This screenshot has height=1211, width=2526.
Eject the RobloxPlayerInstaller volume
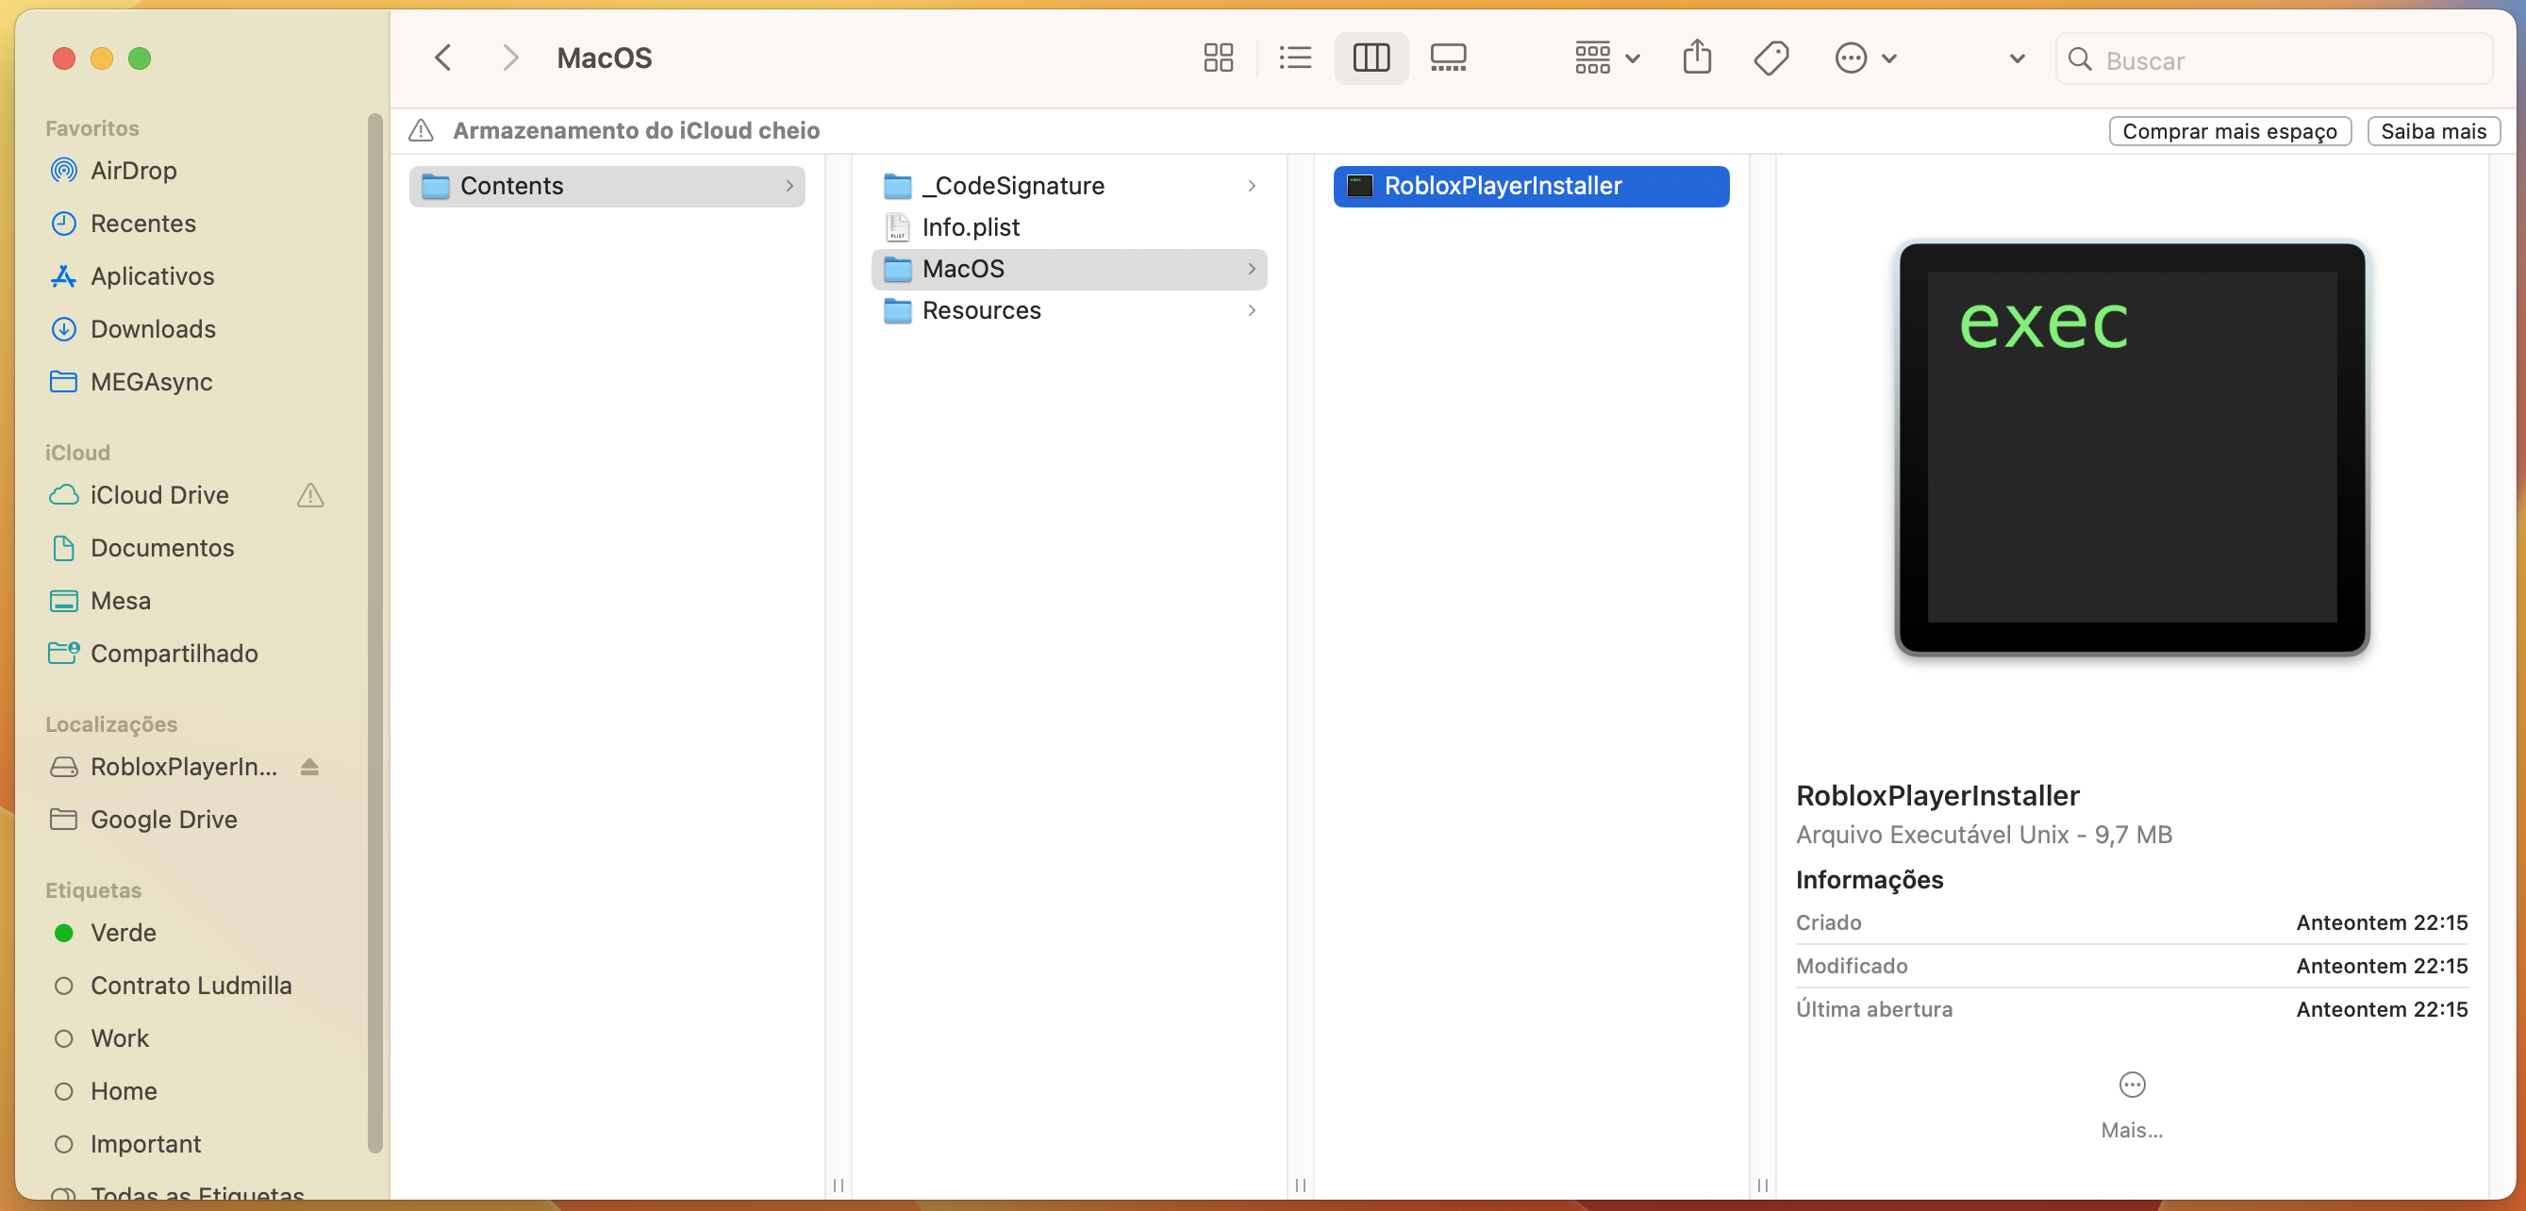coord(310,767)
